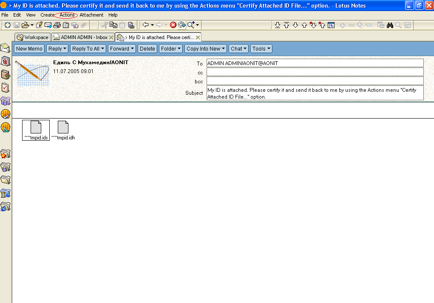Click the Search magnifier-plus toolbar icon
The height and width of the screenshot is (303, 434).
coord(191,25)
